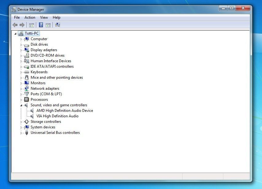This screenshot has height=189, width=262.
Task: Click the Forward arrow toolbar icon
Action: tap(22, 25)
